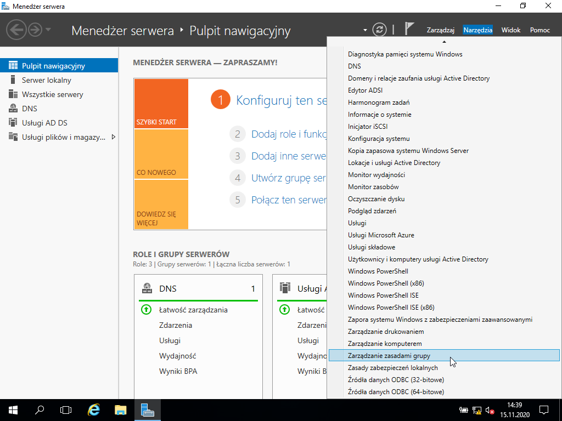Close the Narzędzia menu
Viewport: 562px width, 421px height.
point(477,30)
